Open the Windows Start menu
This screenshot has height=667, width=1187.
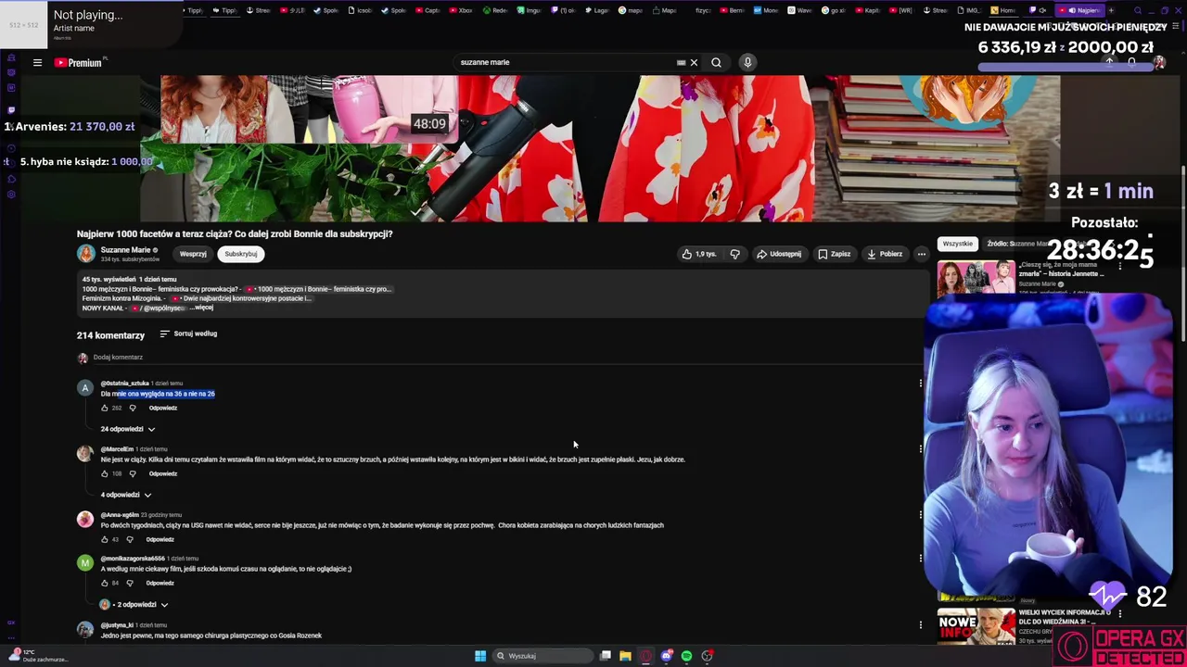pyautogui.click(x=480, y=656)
